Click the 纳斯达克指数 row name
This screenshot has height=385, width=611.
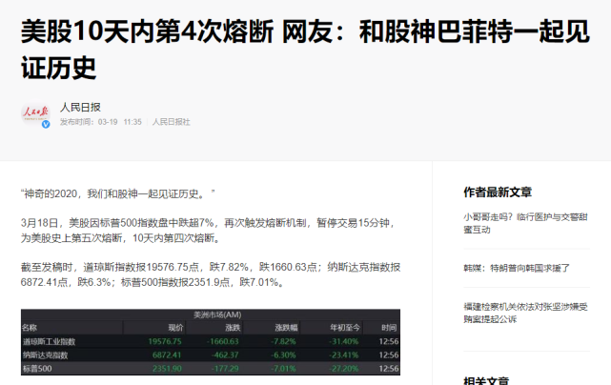[x=45, y=355]
